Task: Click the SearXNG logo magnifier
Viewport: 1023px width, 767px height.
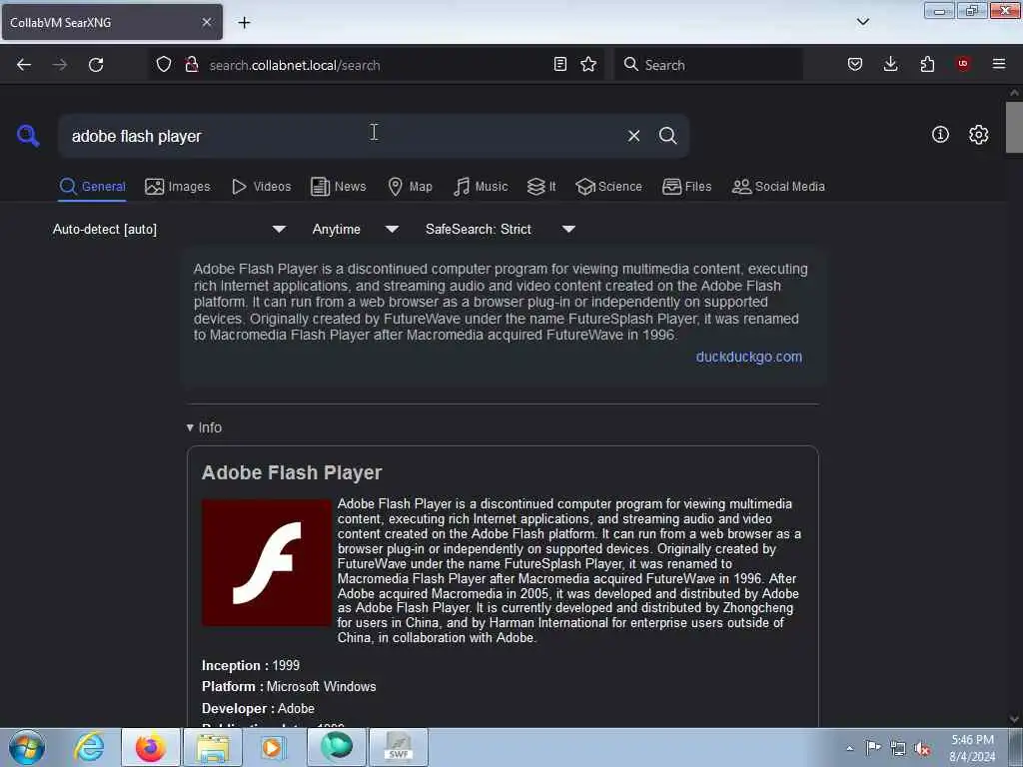Action: coord(28,136)
